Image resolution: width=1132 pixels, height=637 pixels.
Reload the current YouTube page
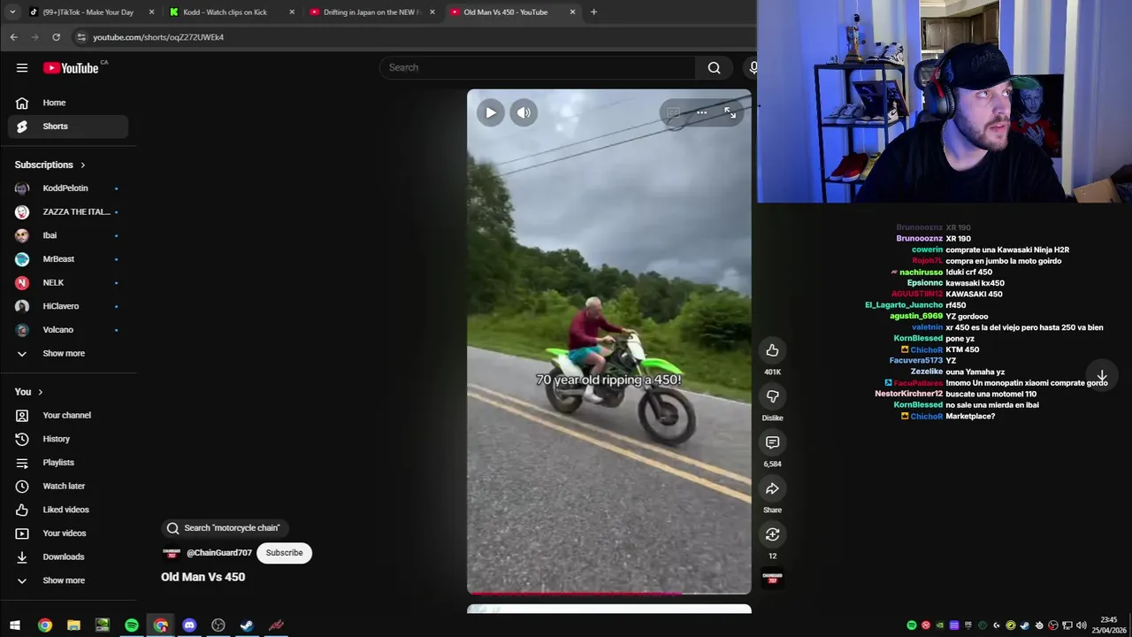pyautogui.click(x=56, y=37)
